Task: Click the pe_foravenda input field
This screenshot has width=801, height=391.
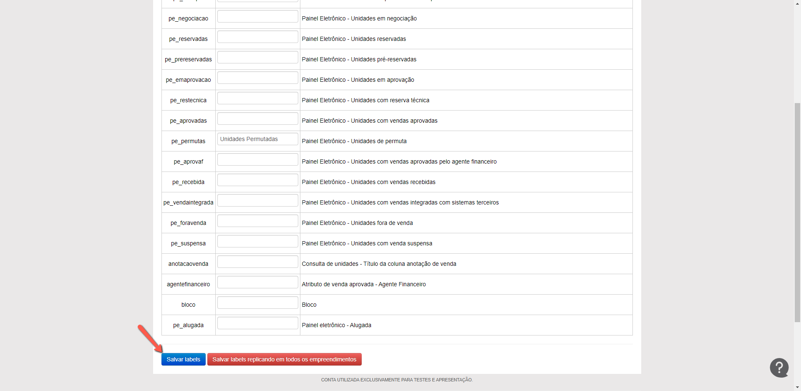Action: click(x=257, y=221)
